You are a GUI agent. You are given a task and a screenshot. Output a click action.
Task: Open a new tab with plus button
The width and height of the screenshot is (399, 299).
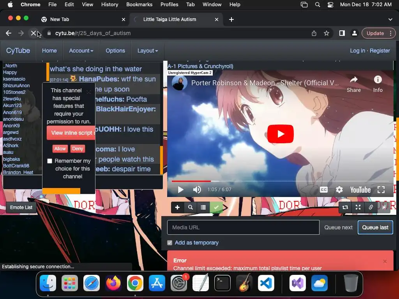(231, 19)
